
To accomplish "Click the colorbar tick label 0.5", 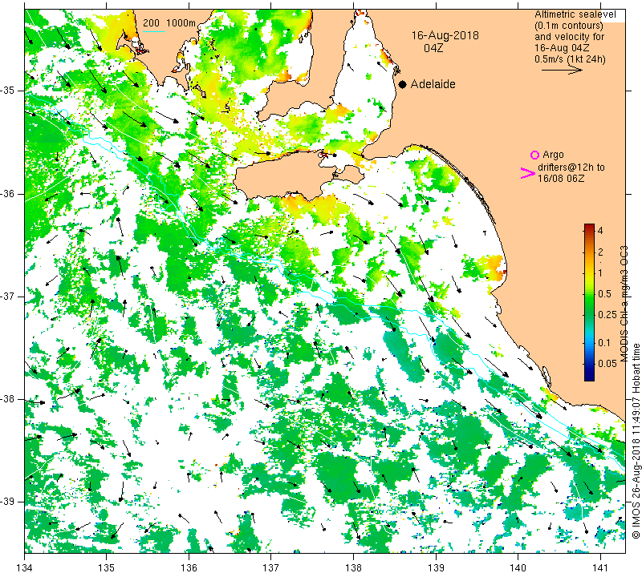I will pyautogui.click(x=604, y=293).
